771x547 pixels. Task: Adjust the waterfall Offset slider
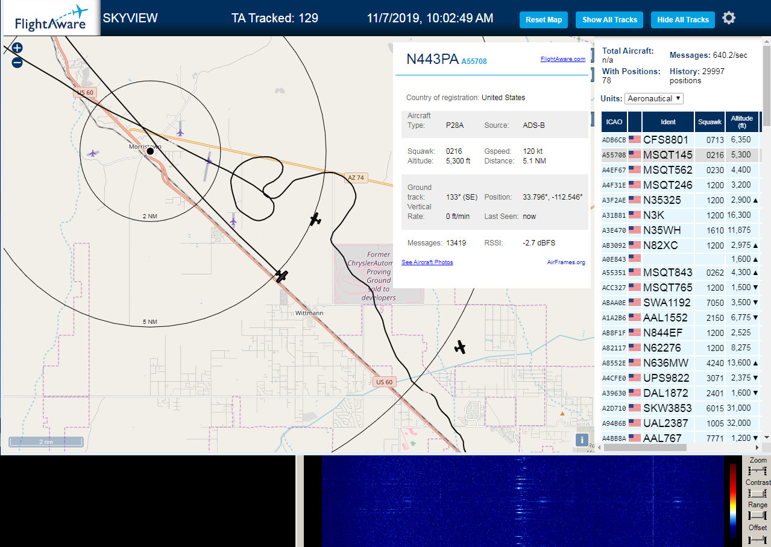(x=757, y=539)
